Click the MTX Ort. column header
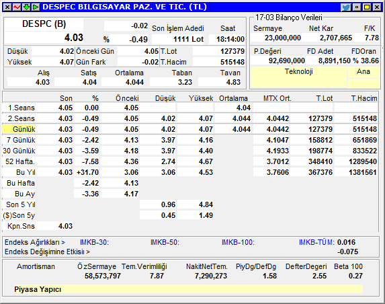 277,99
